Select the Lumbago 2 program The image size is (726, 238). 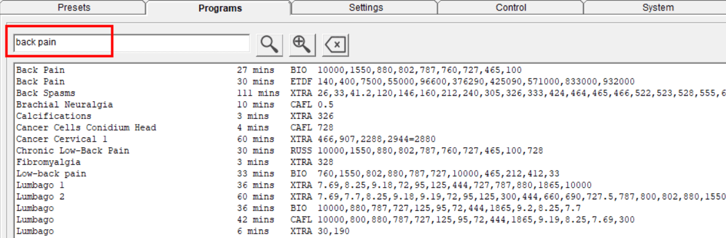(x=370, y=196)
